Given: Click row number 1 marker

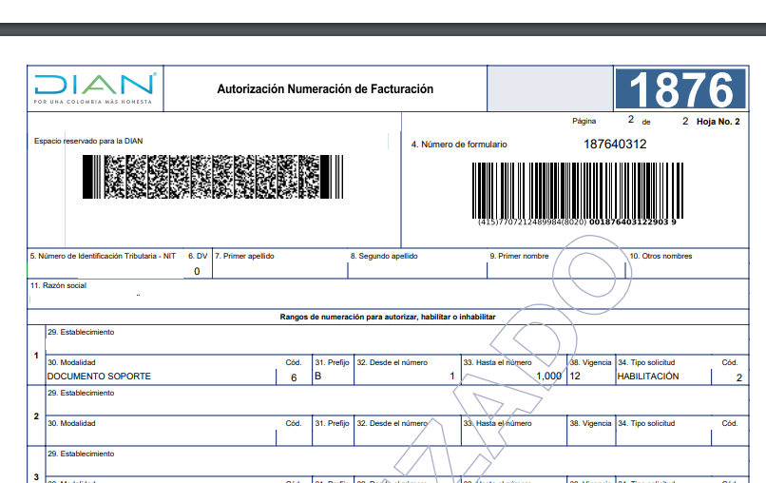Looking at the screenshot, I should (x=36, y=356).
